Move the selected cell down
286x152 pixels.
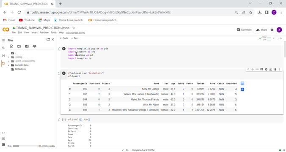[x=253, y=69]
